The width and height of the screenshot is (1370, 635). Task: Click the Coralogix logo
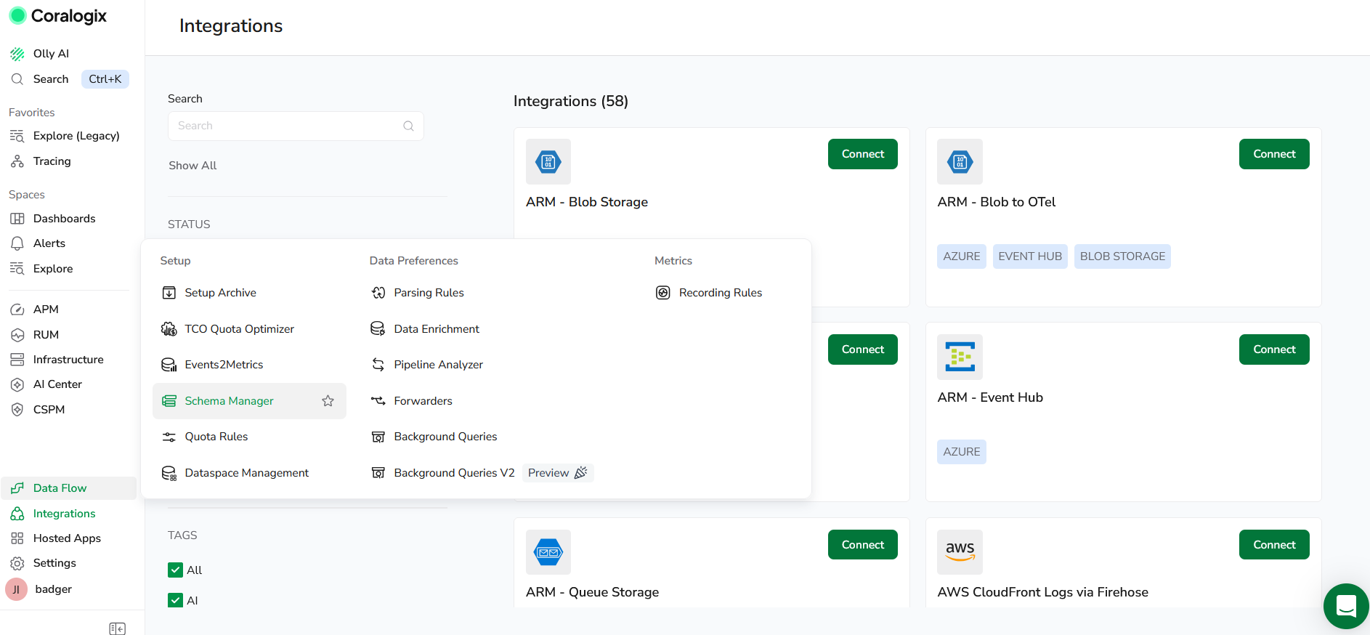tap(57, 16)
